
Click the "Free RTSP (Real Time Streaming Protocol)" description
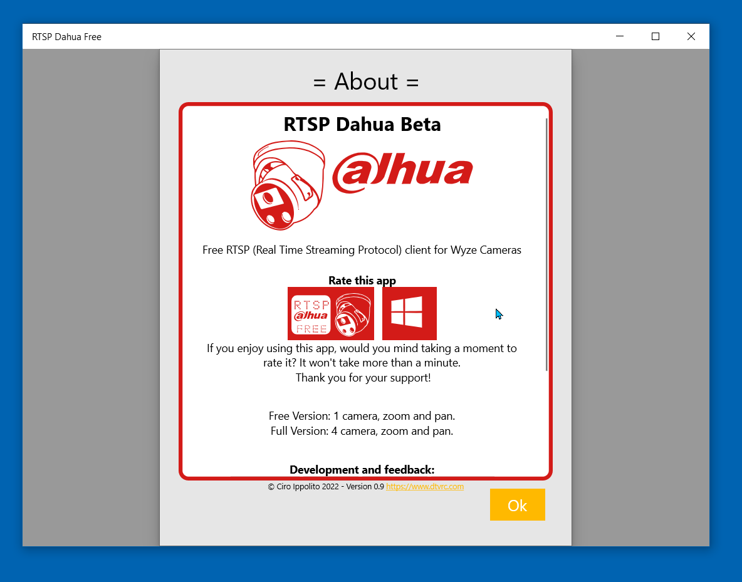click(362, 250)
